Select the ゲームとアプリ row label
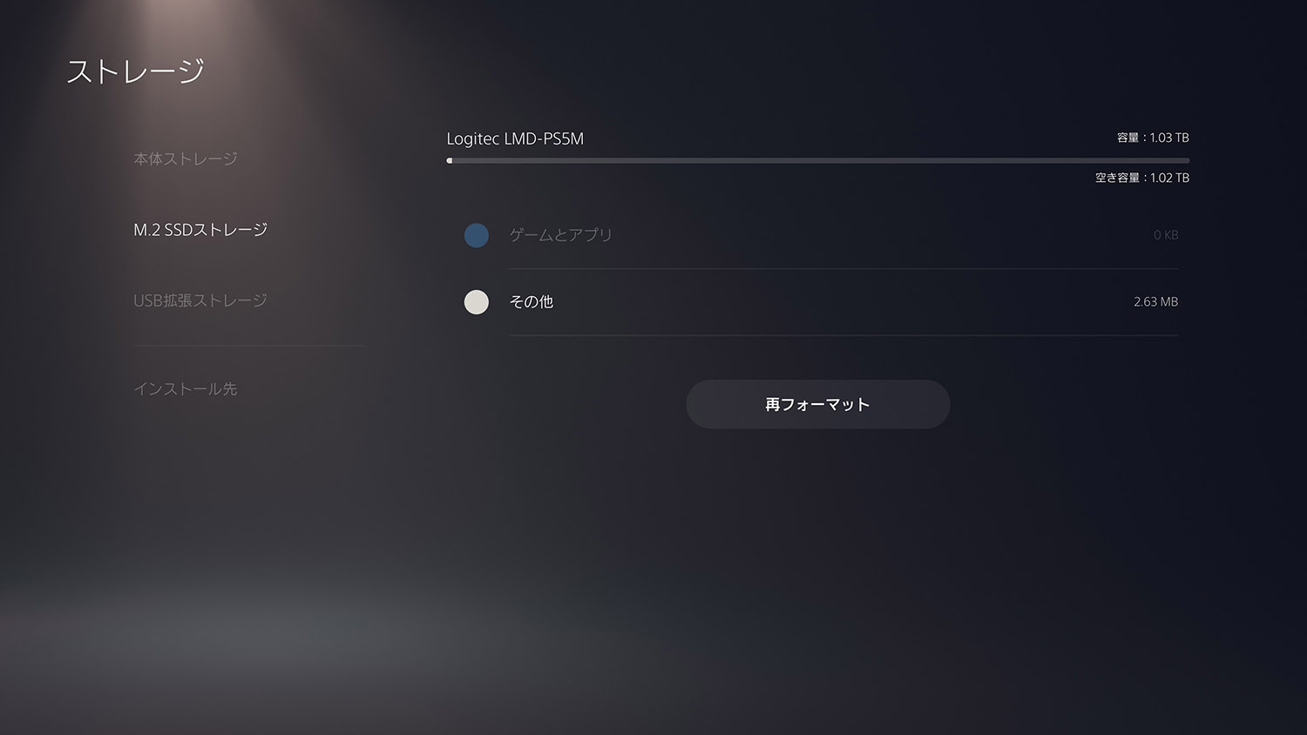 pos(561,235)
